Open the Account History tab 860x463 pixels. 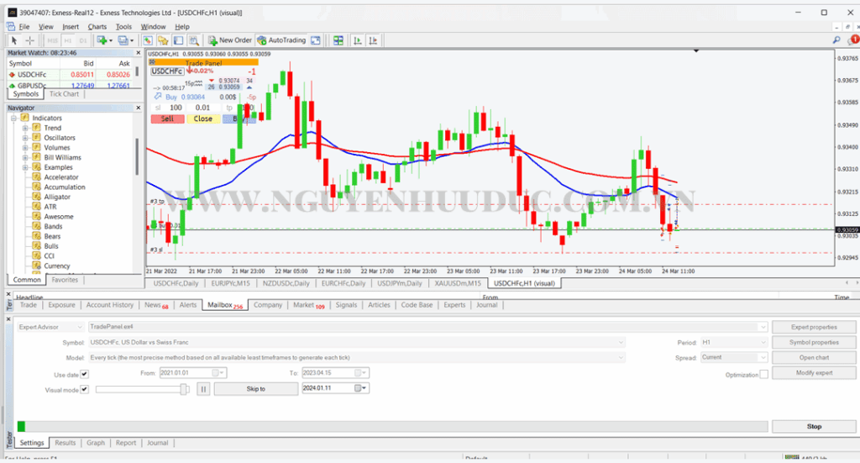pyautogui.click(x=110, y=305)
